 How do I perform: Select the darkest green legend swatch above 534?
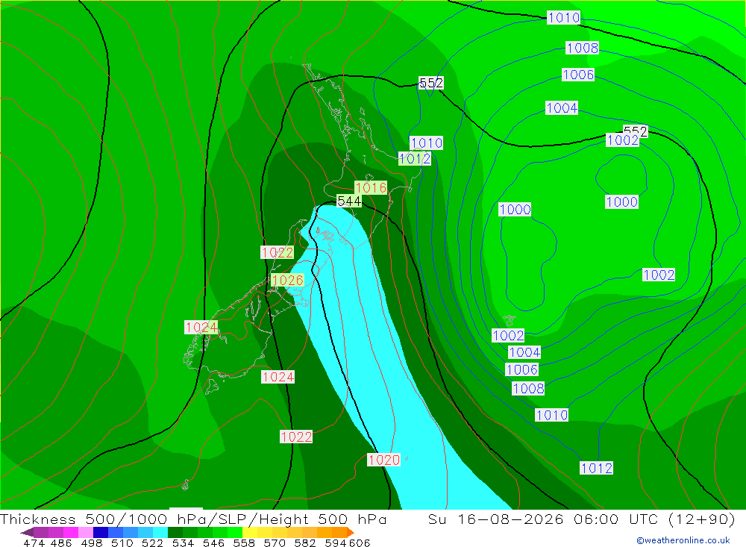pos(175,532)
